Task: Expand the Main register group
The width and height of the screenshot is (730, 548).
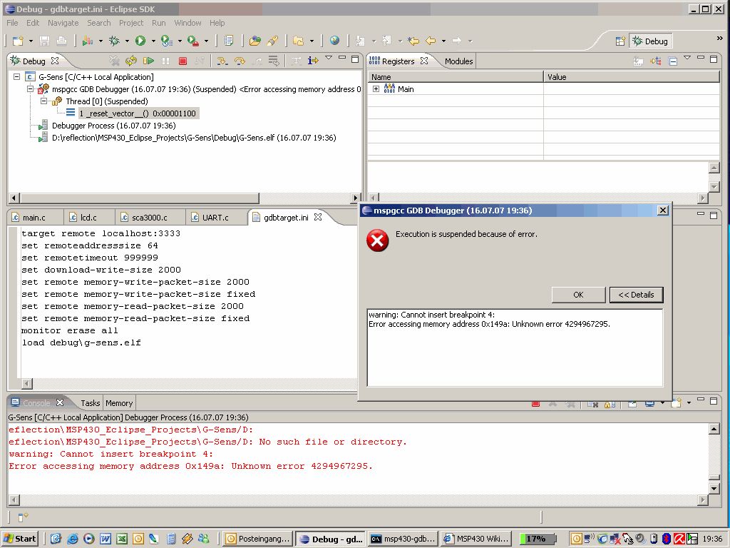Action: (376, 89)
